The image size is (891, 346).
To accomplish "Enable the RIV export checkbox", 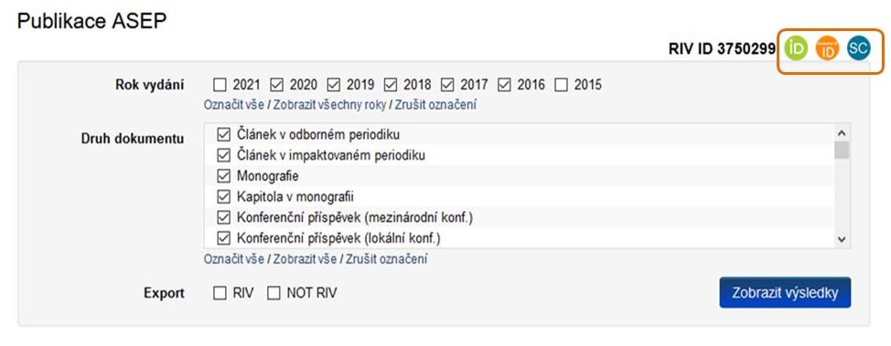I will (x=220, y=293).
